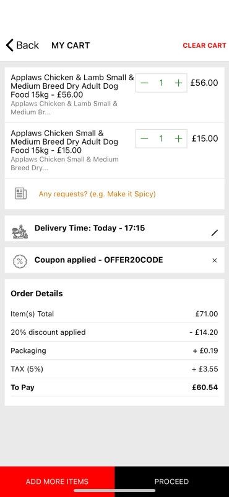Image resolution: width=229 pixels, height=497 pixels.
Task: Proceed to checkout
Action: [172, 481]
